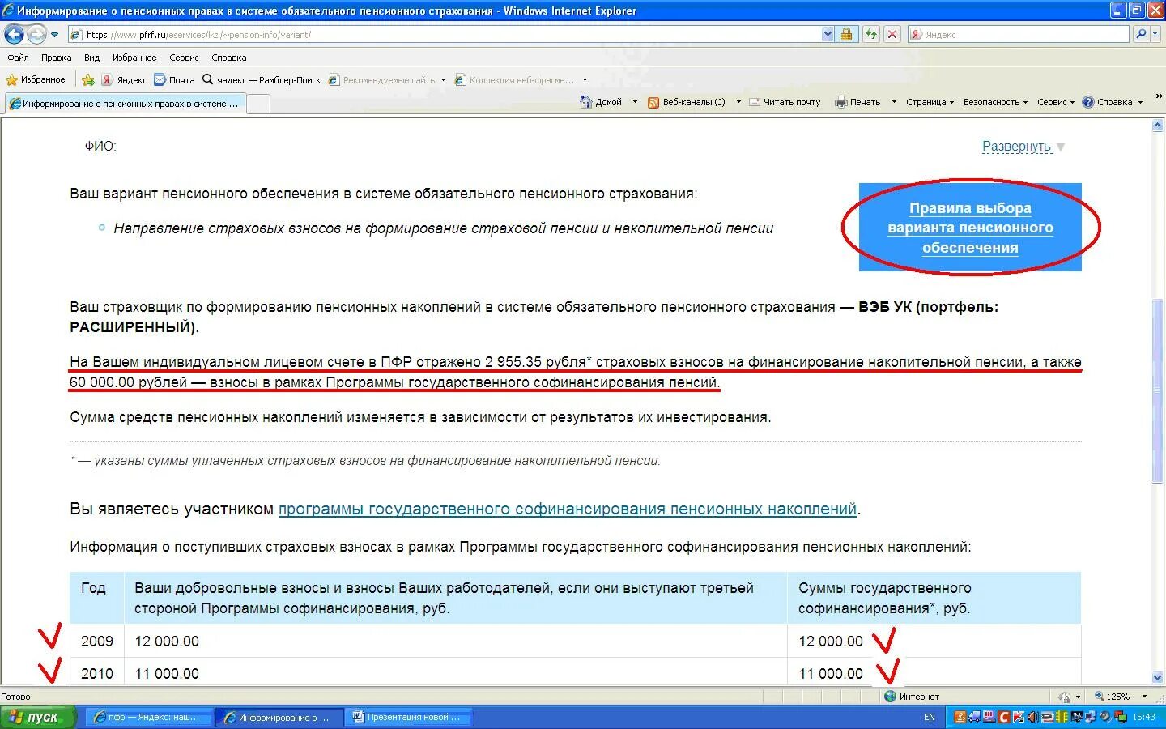Open the recent pages dropdown next to navigation arrows

[55, 35]
